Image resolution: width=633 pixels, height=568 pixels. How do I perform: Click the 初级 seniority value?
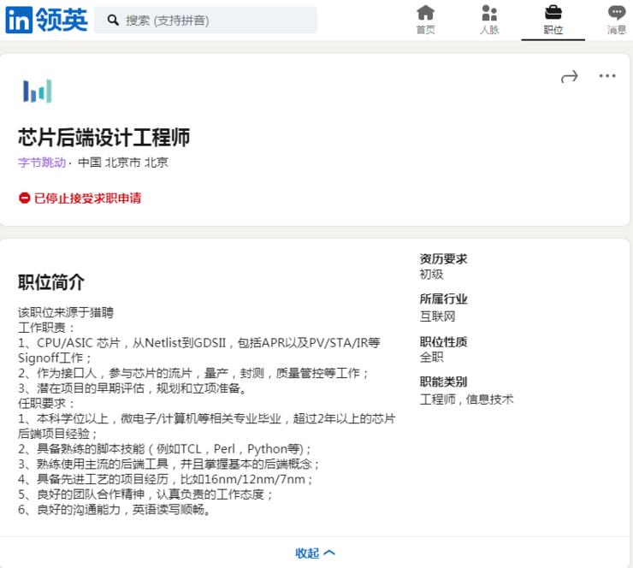[x=432, y=275]
